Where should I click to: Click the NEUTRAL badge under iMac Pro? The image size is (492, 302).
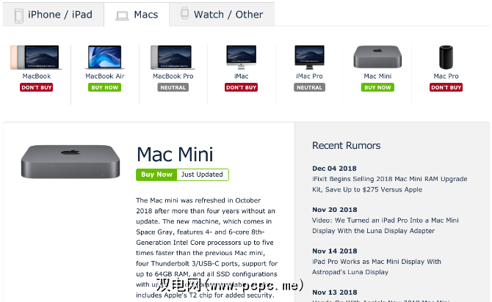[x=309, y=87]
